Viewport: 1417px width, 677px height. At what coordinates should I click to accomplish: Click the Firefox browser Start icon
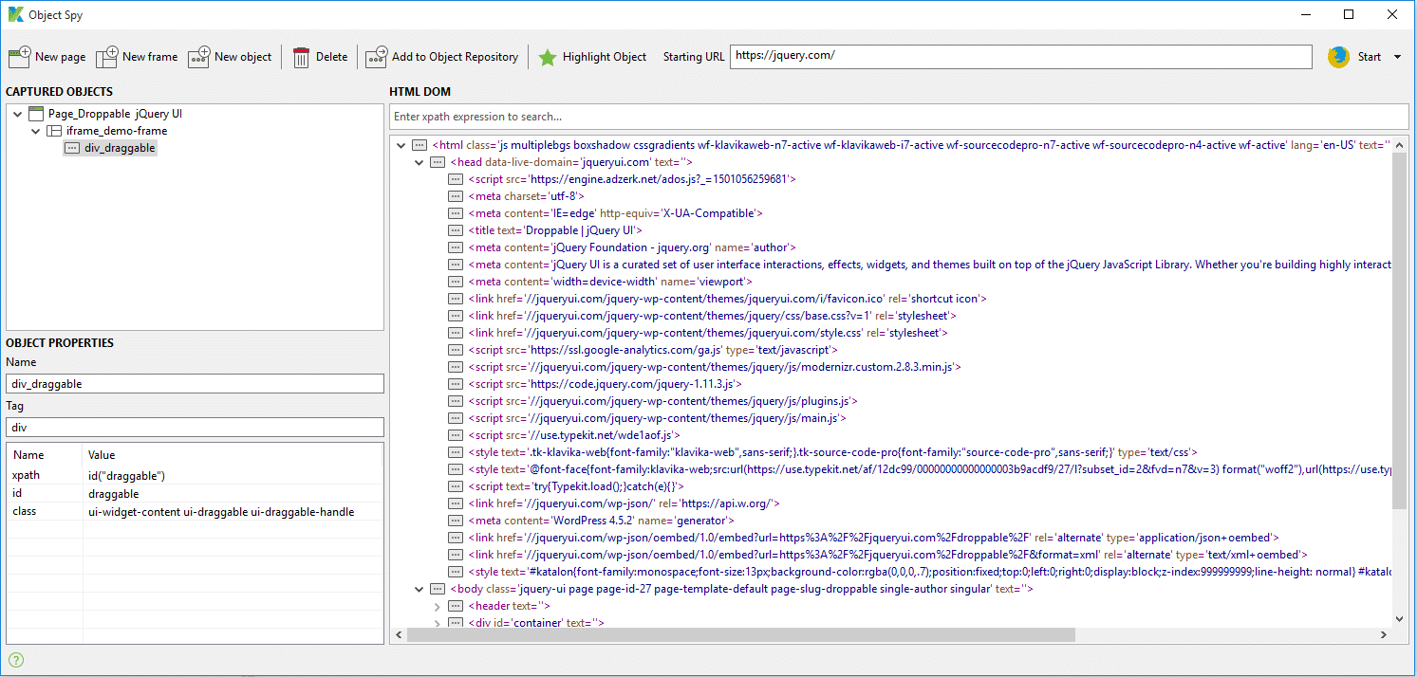click(1338, 57)
